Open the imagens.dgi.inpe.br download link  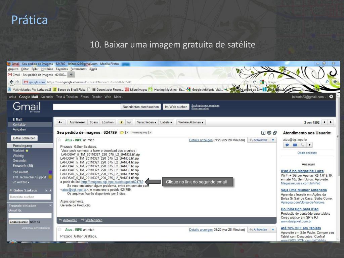112,182
